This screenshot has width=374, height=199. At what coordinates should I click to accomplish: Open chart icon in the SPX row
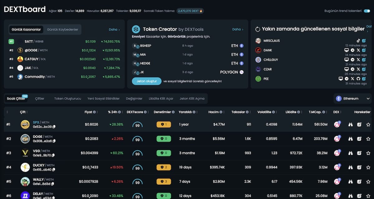359,124
